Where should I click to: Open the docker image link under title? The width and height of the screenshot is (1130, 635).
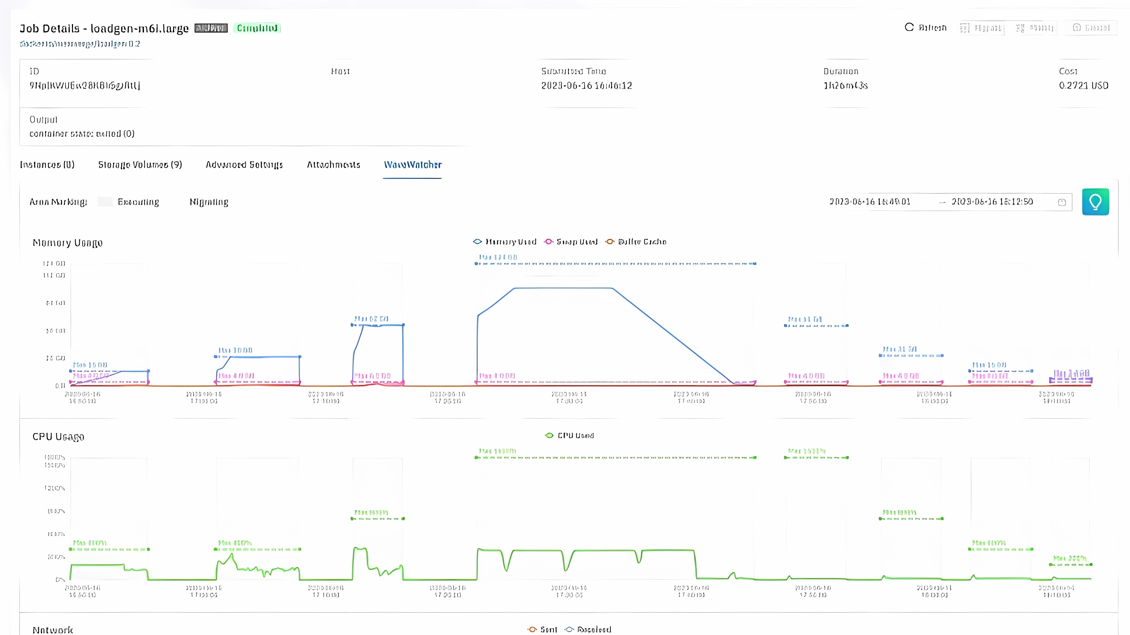click(x=80, y=44)
